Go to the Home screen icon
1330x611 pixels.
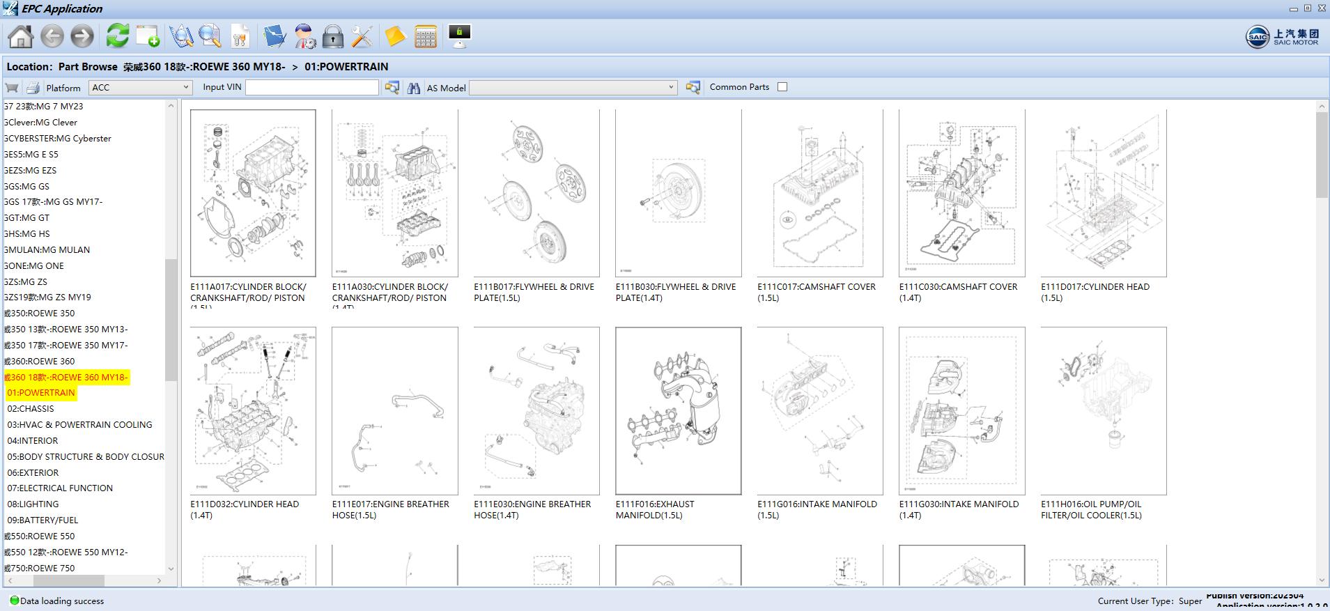(x=21, y=36)
